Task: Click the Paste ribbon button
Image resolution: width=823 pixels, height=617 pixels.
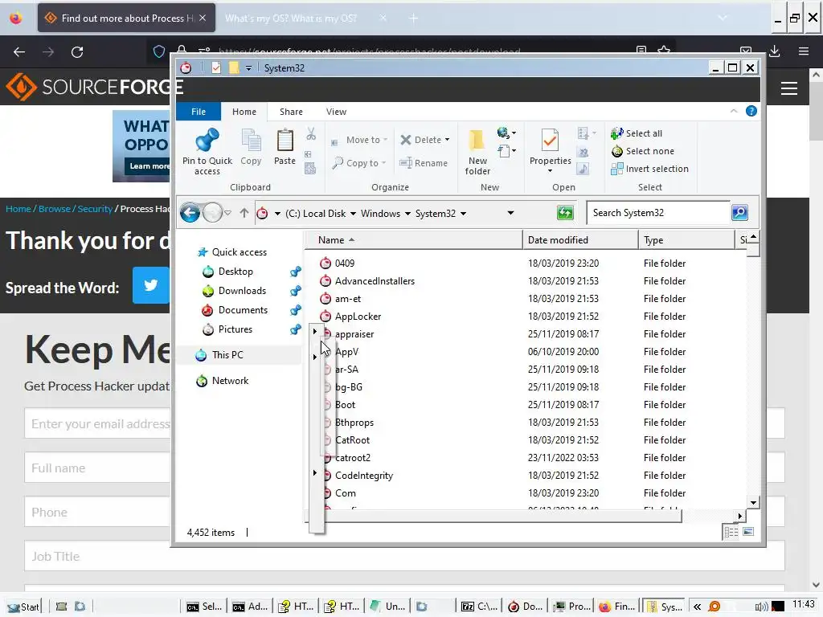Action: pos(285,148)
